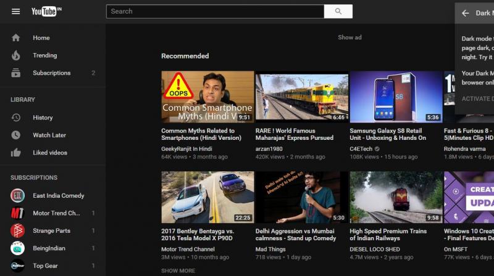Click the Home house icon
Viewport: 494px width, 276px height.
(x=16, y=38)
